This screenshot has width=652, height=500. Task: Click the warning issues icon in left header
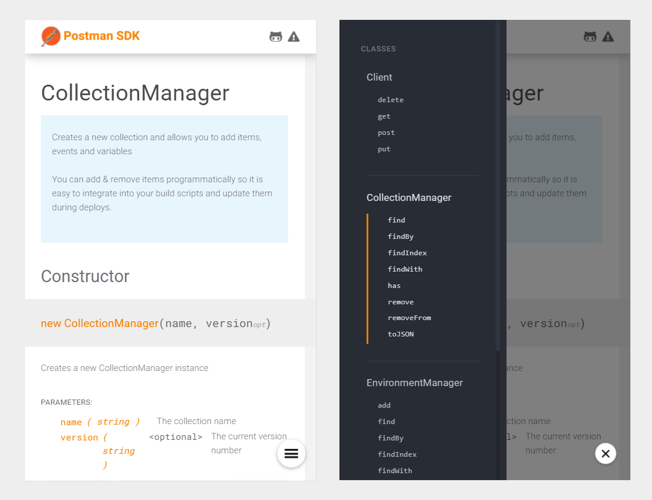294,37
